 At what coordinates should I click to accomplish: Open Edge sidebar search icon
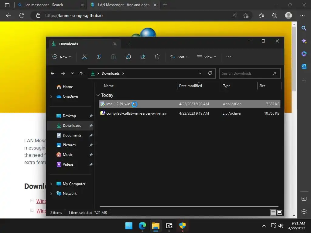pos(304,28)
